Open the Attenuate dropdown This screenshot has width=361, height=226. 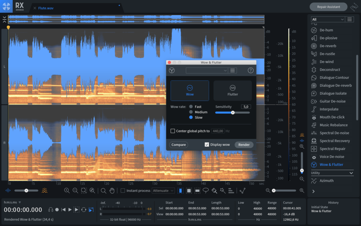click(x=163, y=191)
